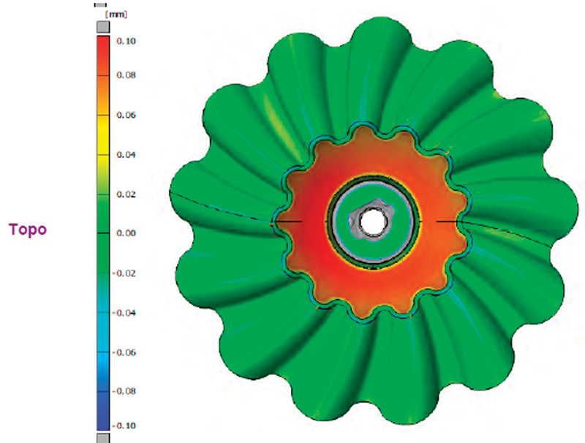Click the -0.04 scale label
This screenshot has height=443, width=585.
[x=124, y=312]
